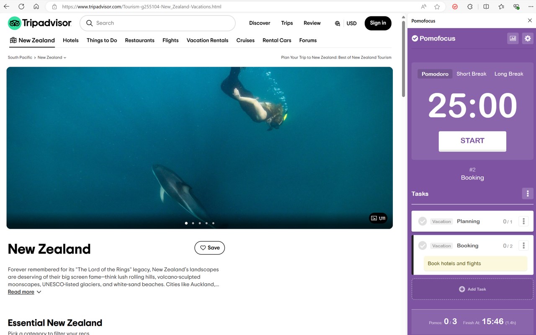This screenshot has width=536, height=335.
Task: Click South Pacific breadcrumb link
Action: point(20,57)
